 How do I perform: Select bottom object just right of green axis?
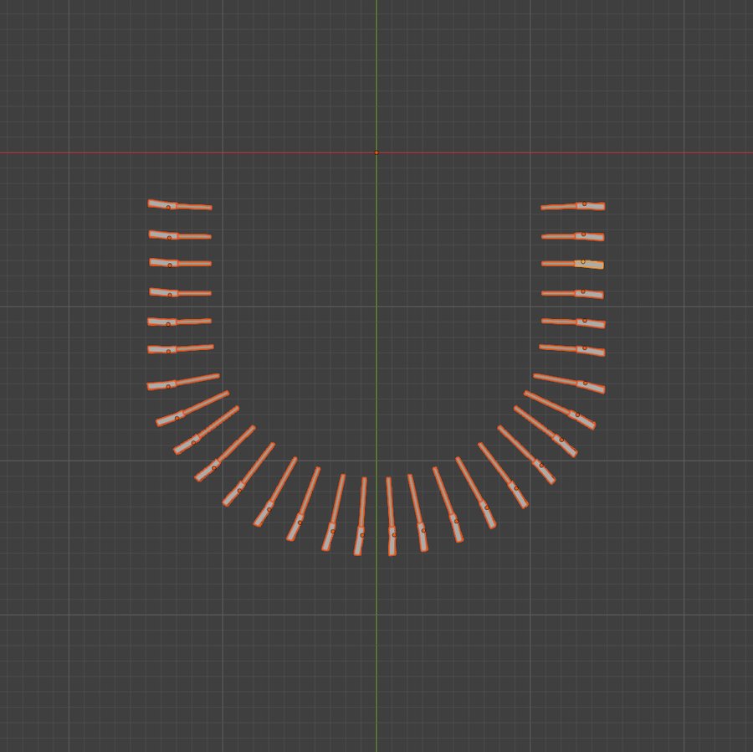pyautogui.click(x=391, y=516)
